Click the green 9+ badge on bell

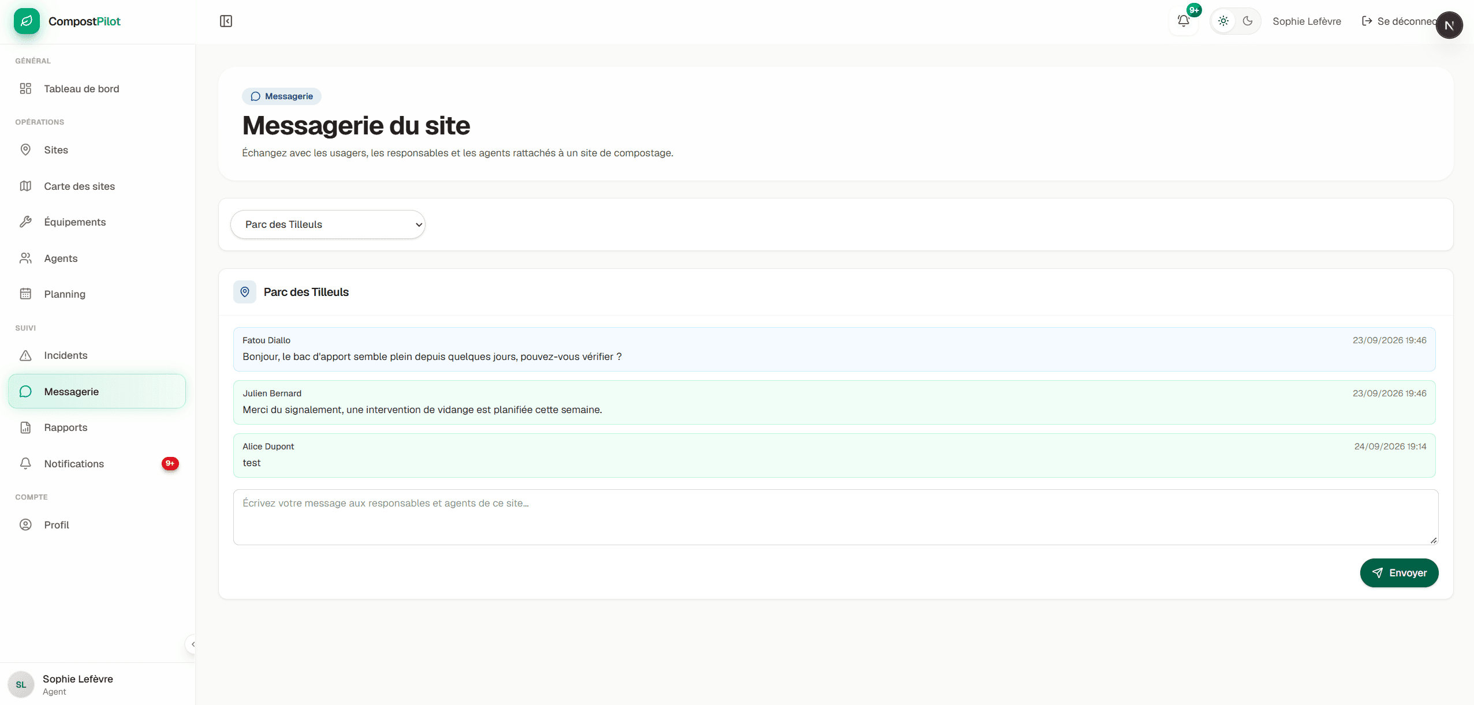[1194, 10]
